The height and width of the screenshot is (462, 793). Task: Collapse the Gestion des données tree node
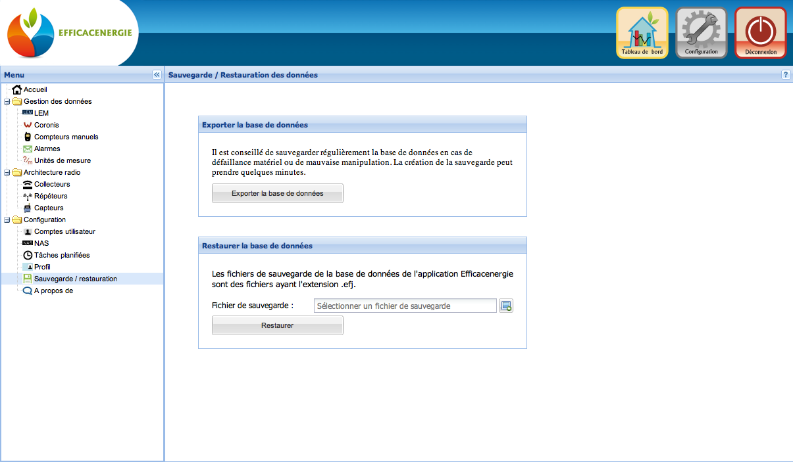7,102
